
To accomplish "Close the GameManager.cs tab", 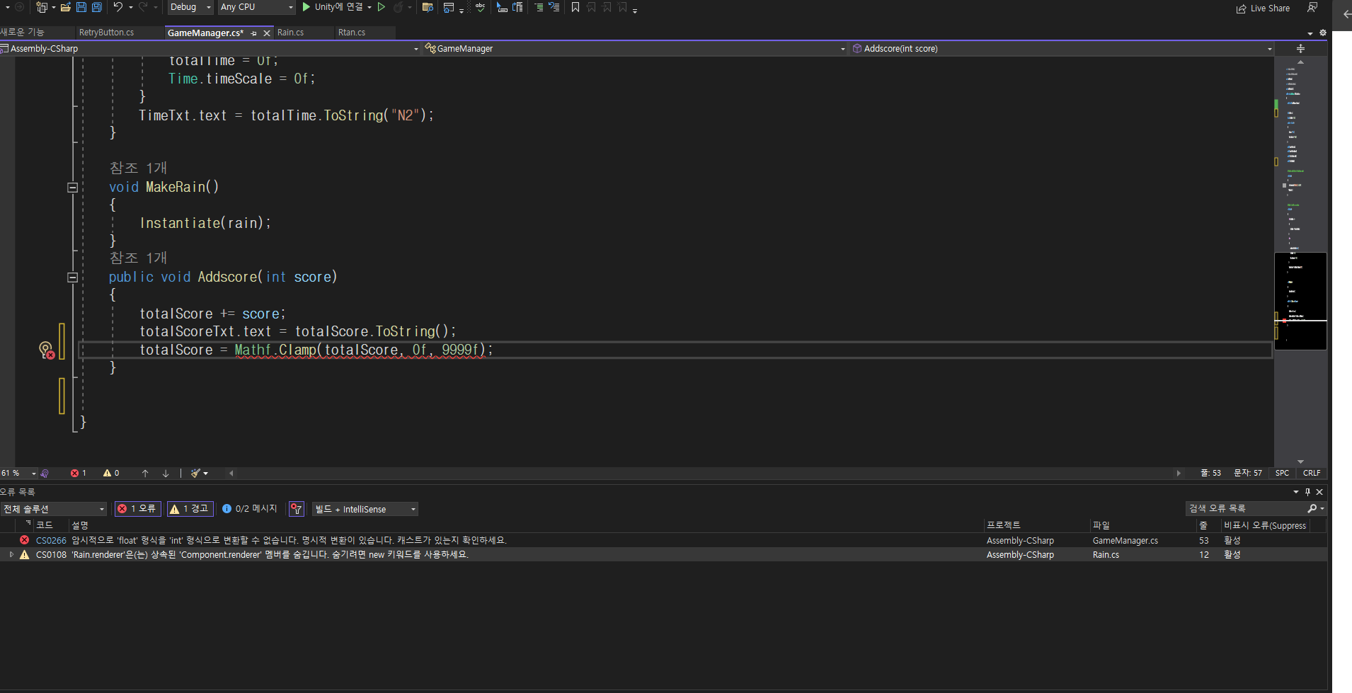I will pos(267,33).
